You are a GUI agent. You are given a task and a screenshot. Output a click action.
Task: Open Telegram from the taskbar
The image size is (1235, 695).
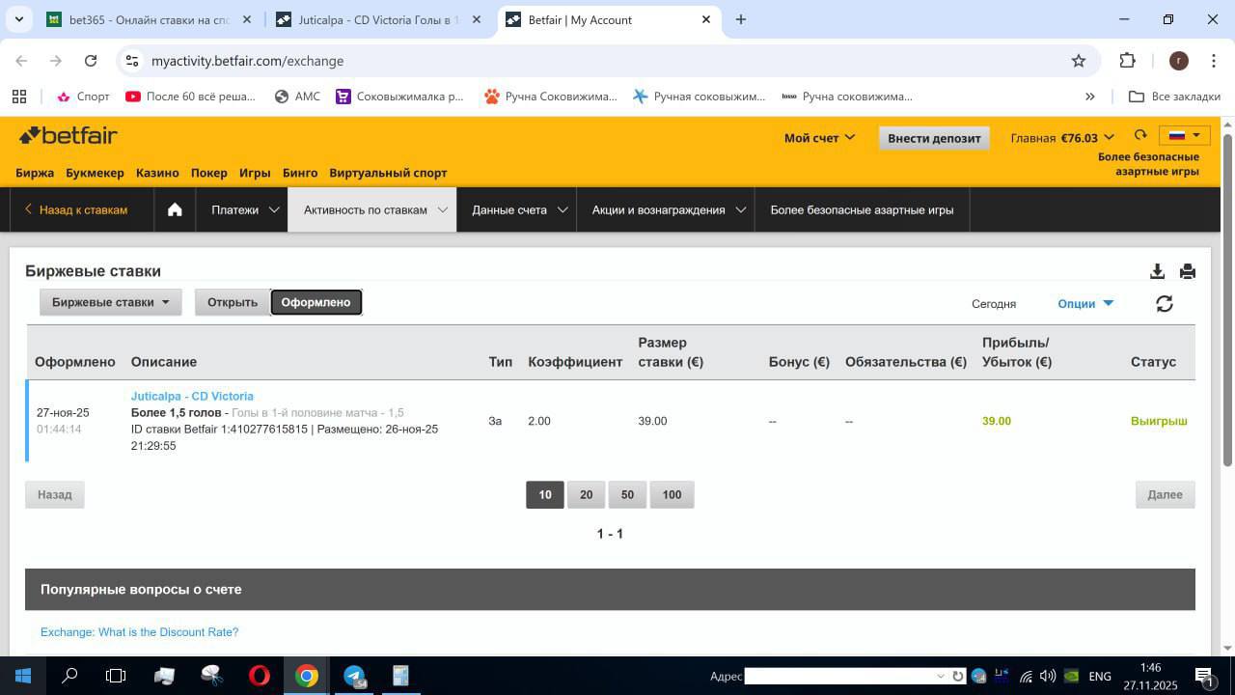click(x=354, y=676)
